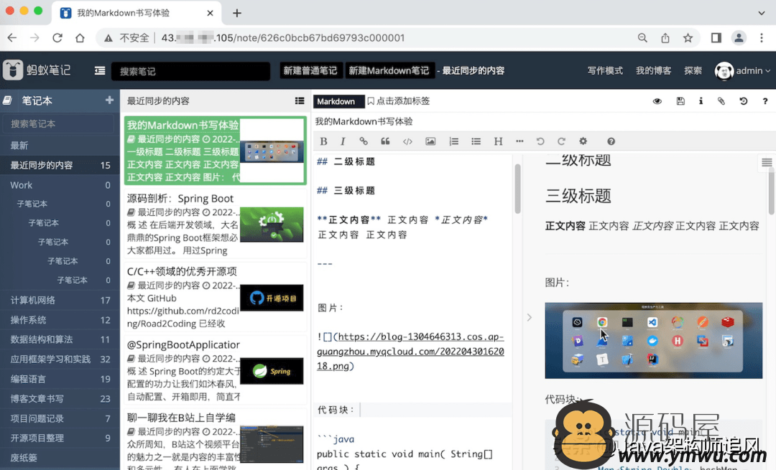Create a bulleted list from the toolbar

point(476,141)
